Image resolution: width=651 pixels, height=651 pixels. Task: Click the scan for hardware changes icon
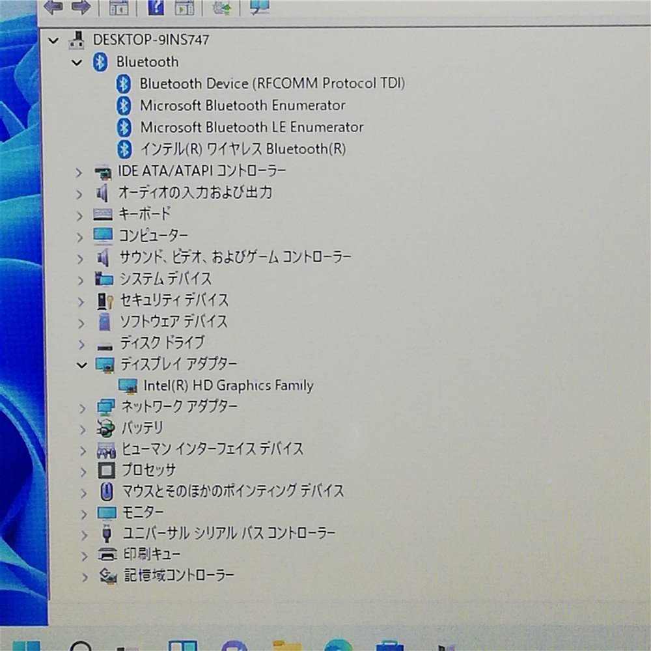260,7
